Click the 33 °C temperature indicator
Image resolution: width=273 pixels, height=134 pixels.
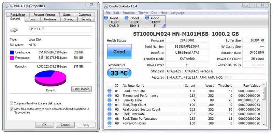click(x=119, y=73)
